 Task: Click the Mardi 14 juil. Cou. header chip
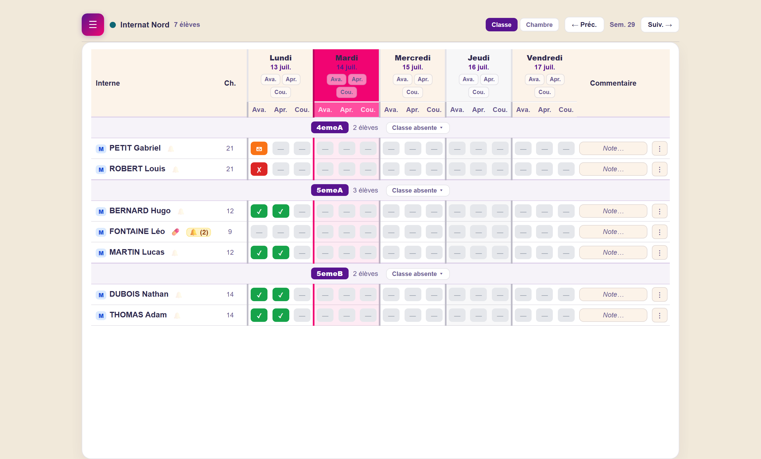[x=347, y=92]
